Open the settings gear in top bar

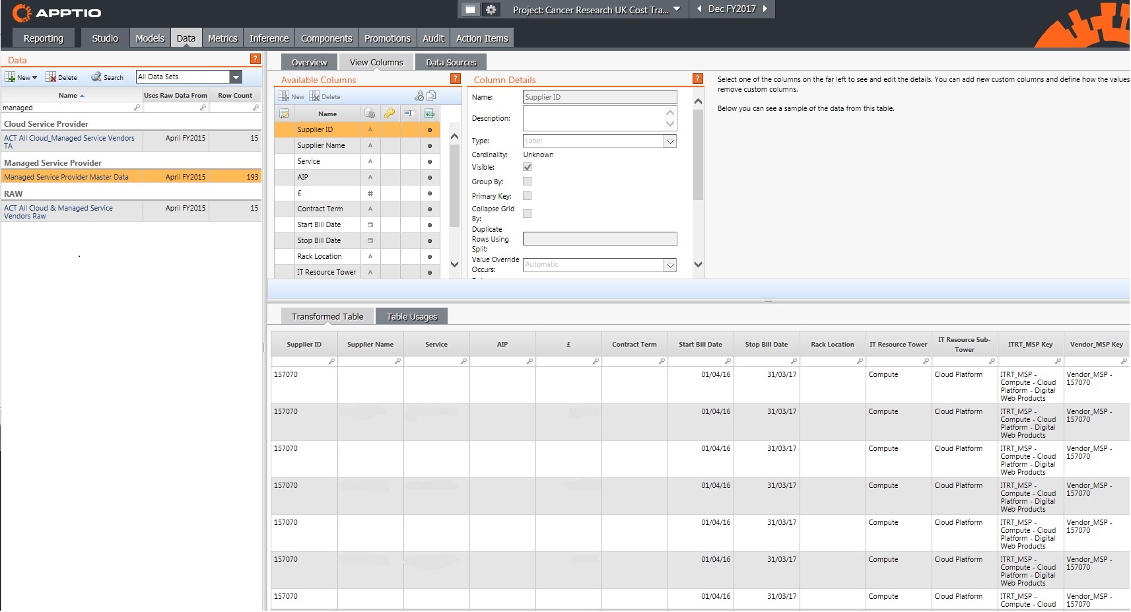point(491,9)
